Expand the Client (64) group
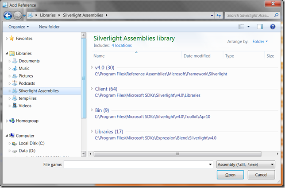The image size is (285, 188). (x=92, y=89)
